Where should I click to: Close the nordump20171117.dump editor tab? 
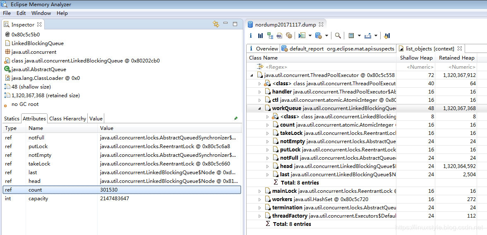point(321,24)
